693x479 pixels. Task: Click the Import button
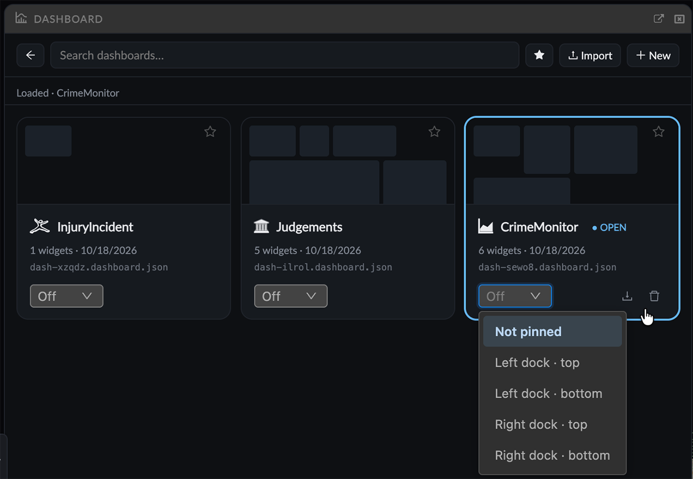click(590, 56)
